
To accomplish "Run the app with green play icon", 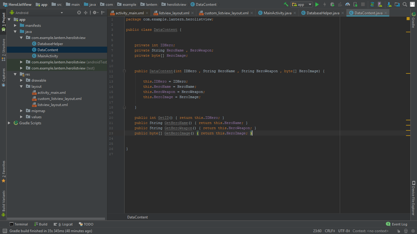I will click(x=317, y=4).
